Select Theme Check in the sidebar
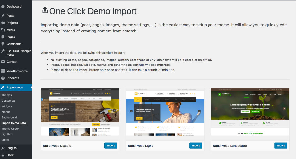Screen dimensions: 296x159 (x=10, y=129)
